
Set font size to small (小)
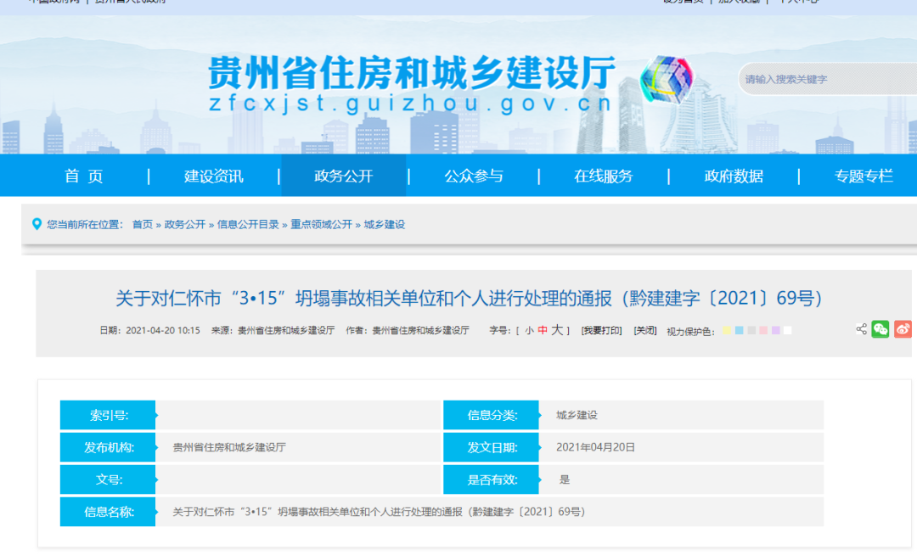[529, 330]
